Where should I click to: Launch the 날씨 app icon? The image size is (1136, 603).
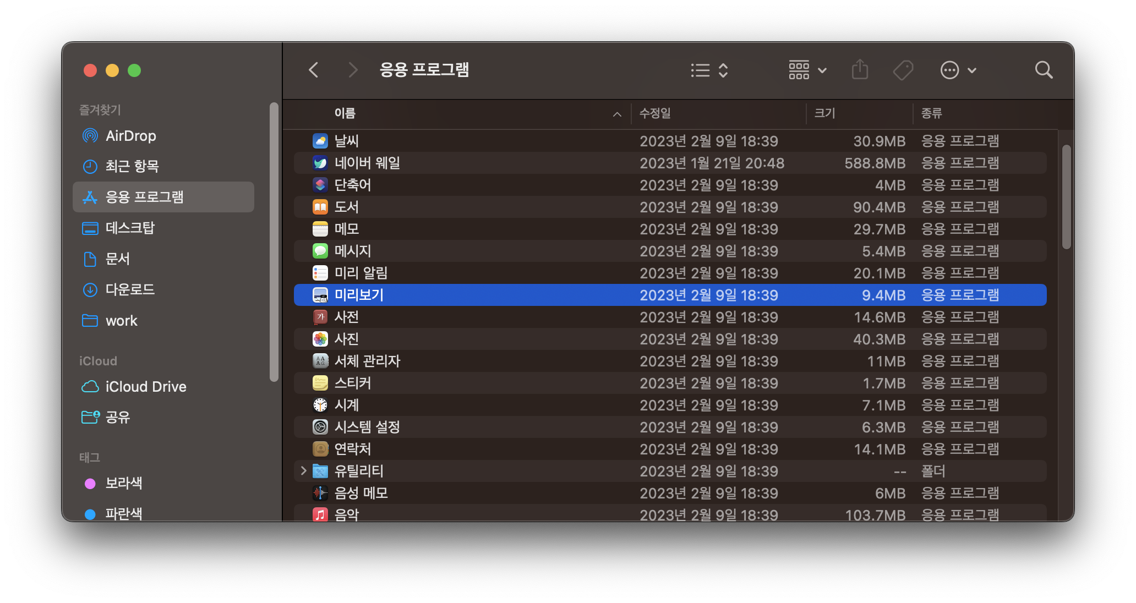coord(320,141)
